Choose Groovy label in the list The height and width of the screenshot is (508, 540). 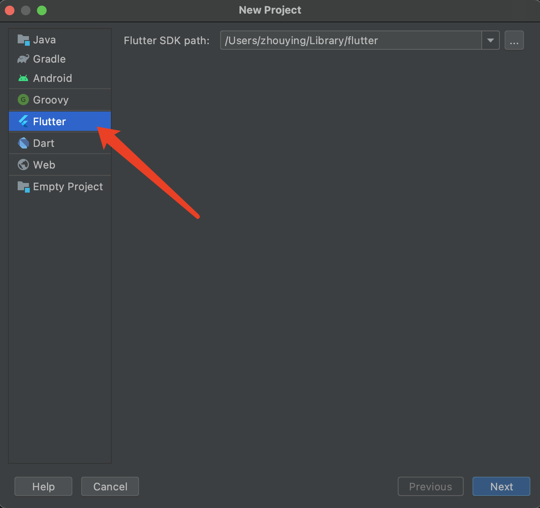[x=51, y=100]
